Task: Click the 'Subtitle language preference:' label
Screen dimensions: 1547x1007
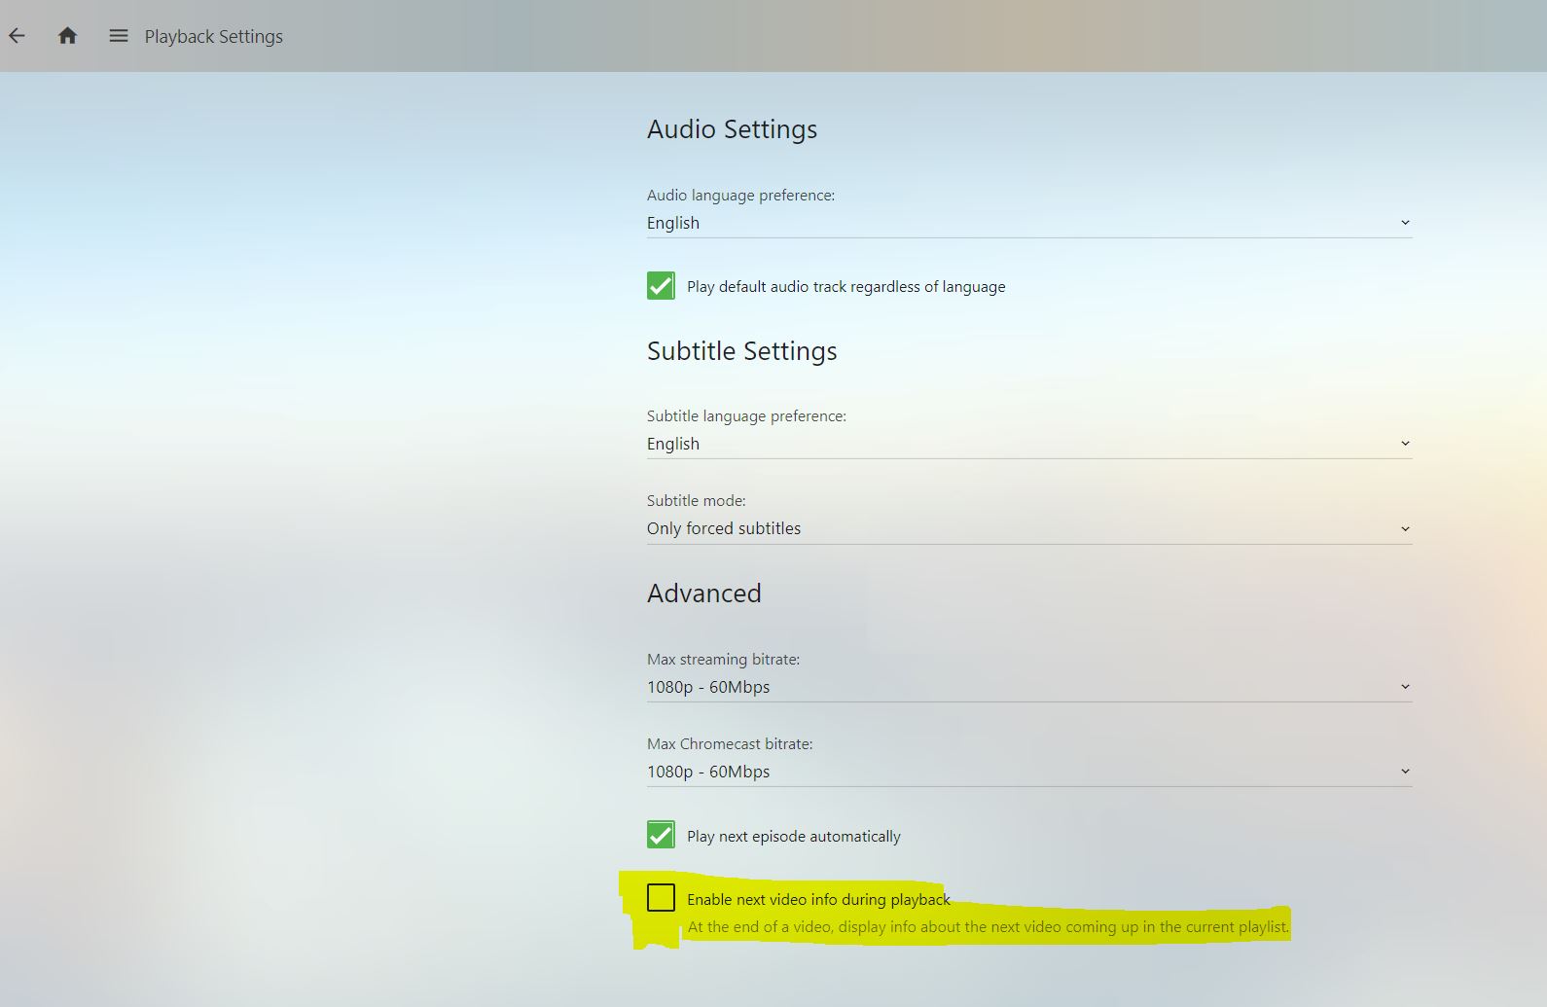Action: 746,415
